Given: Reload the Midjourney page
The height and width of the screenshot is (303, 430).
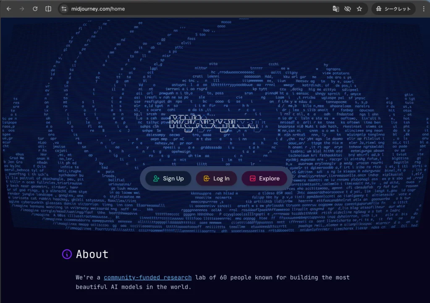Looking at the screenshot, I should click(x=35, y=9).
